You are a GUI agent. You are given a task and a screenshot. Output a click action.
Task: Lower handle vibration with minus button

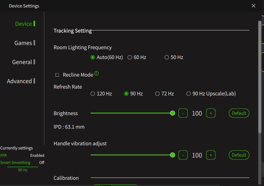(x=183, y=155)
